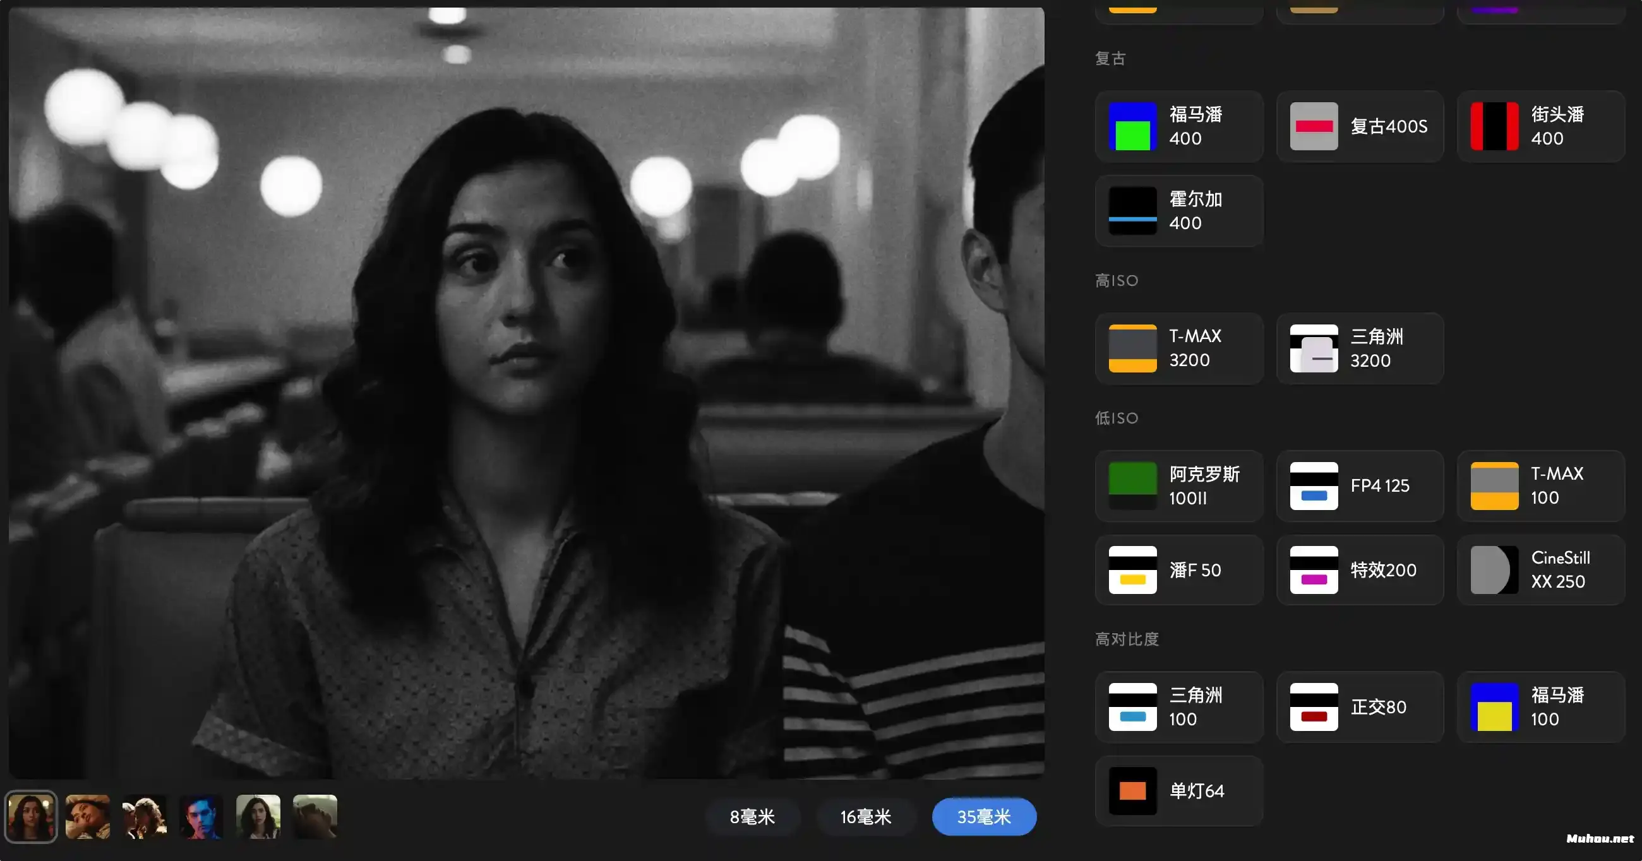The image size is (1642, 861).
Task: Switch film format to 16毫米
Action: pyautogui.click(x=866, y=816)
